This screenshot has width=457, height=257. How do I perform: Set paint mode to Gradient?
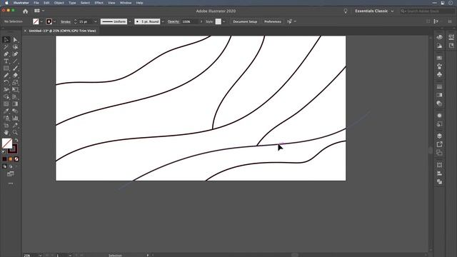coord(11,159)
